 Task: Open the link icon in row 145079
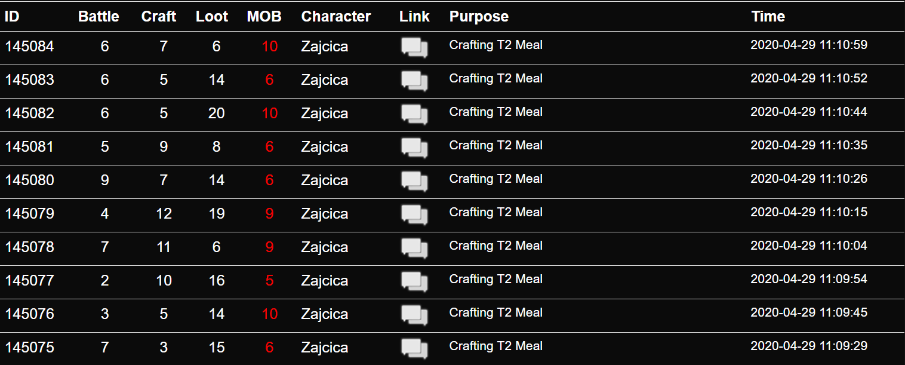click(x=414, y=215)
